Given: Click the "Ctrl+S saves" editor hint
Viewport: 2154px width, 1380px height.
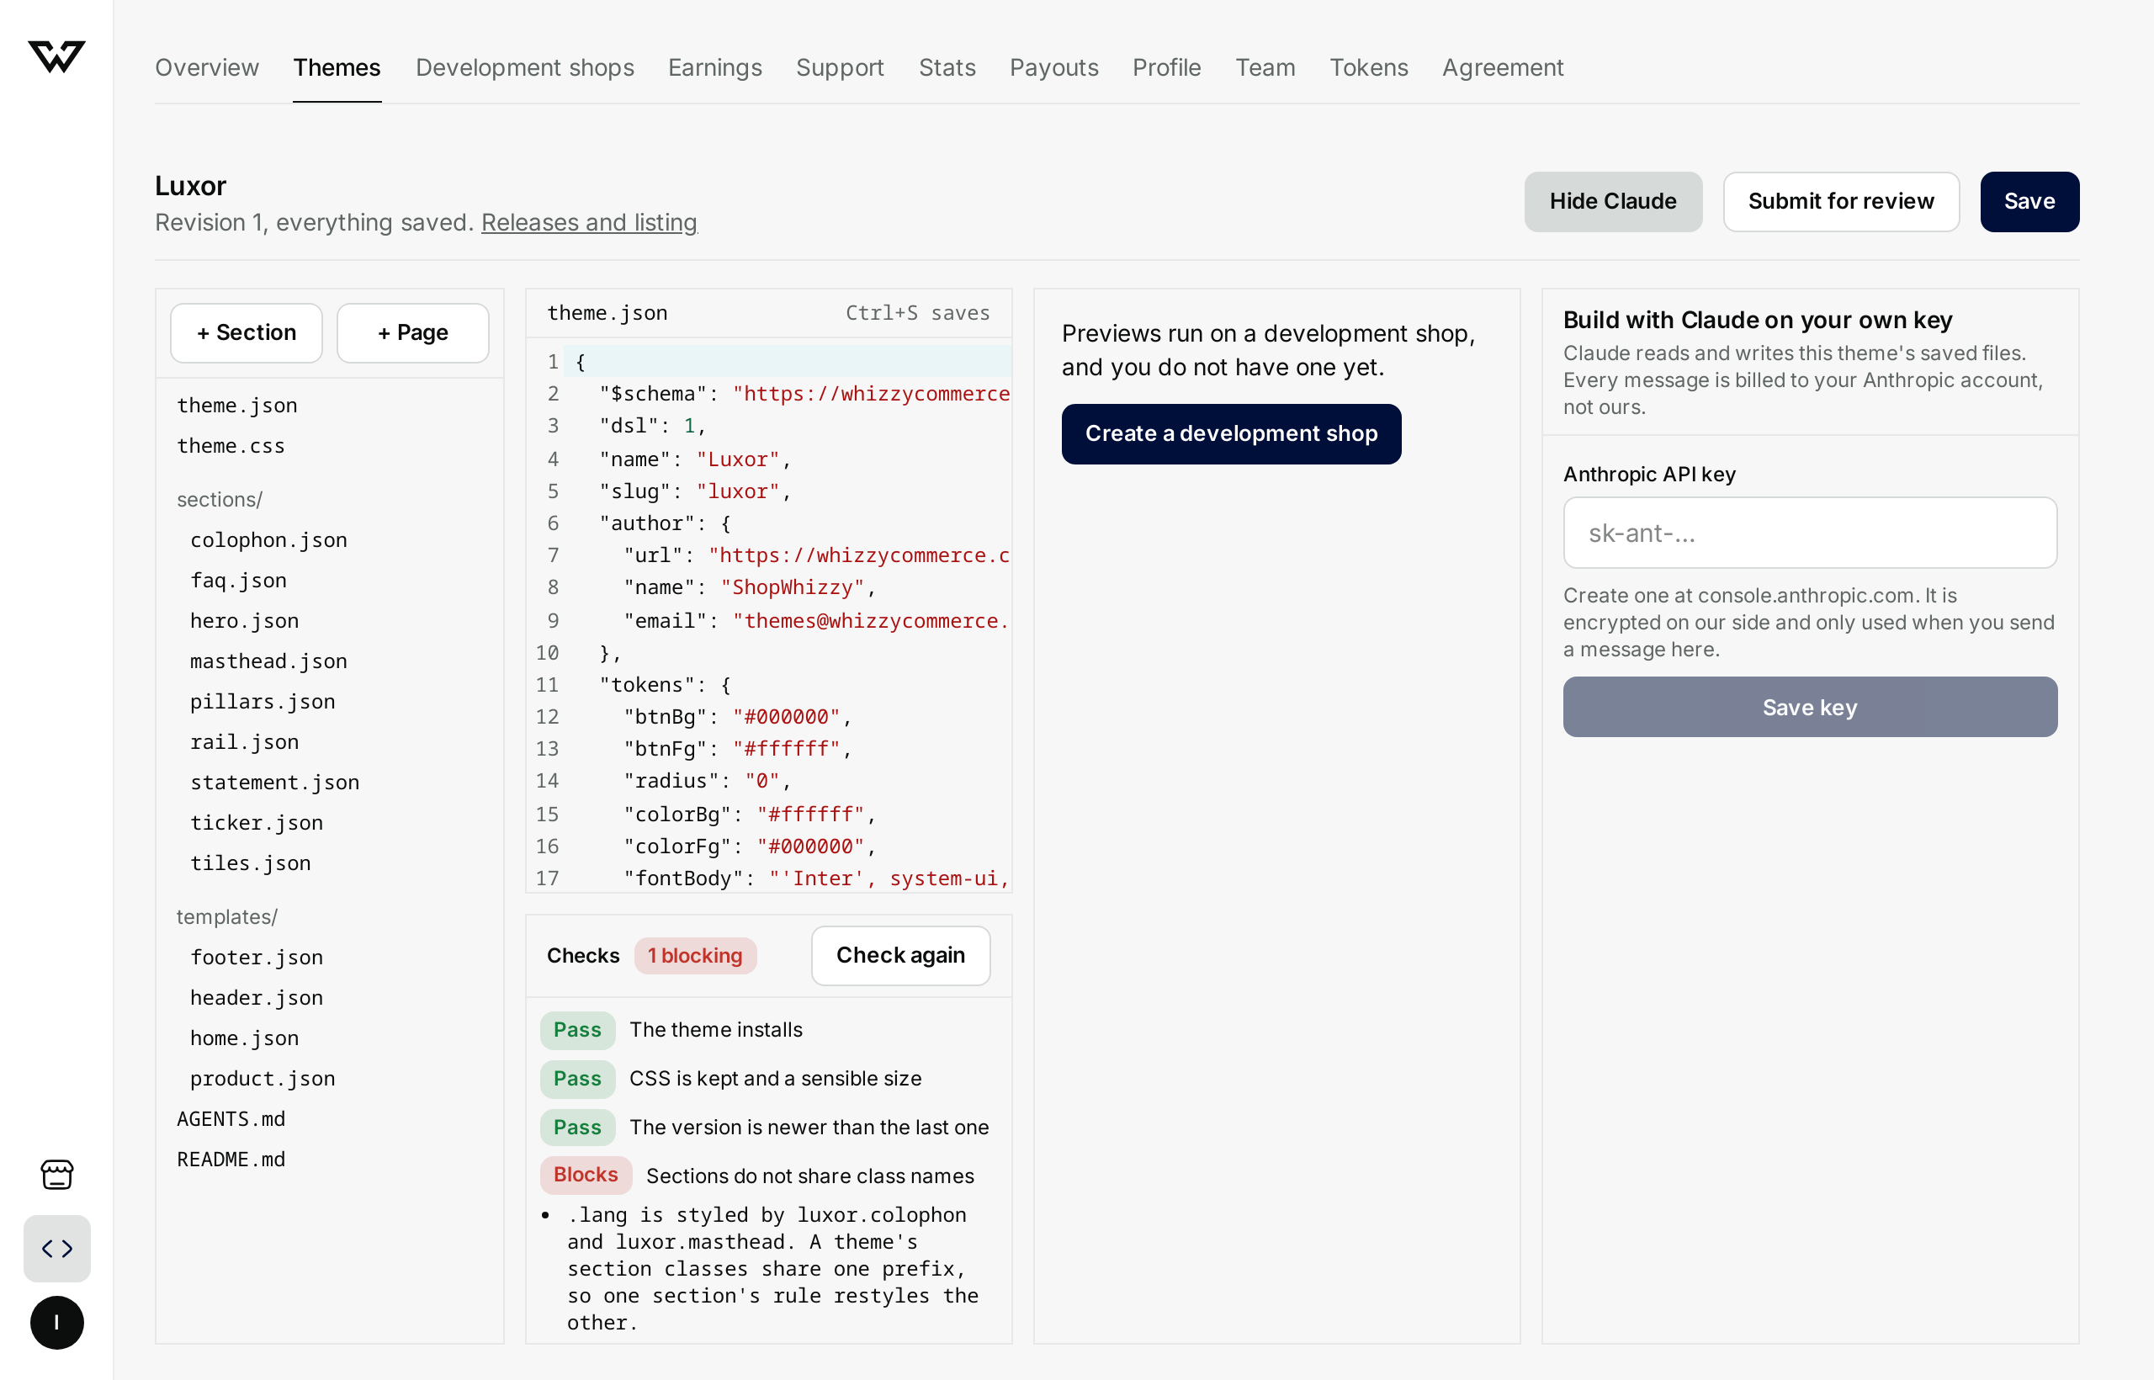Looking at the screenshot, I should 917,313.
